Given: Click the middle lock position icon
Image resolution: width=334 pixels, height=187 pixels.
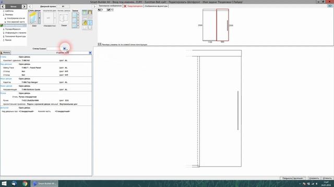Looking at the screenshot, I should click(x=74, y=20).
